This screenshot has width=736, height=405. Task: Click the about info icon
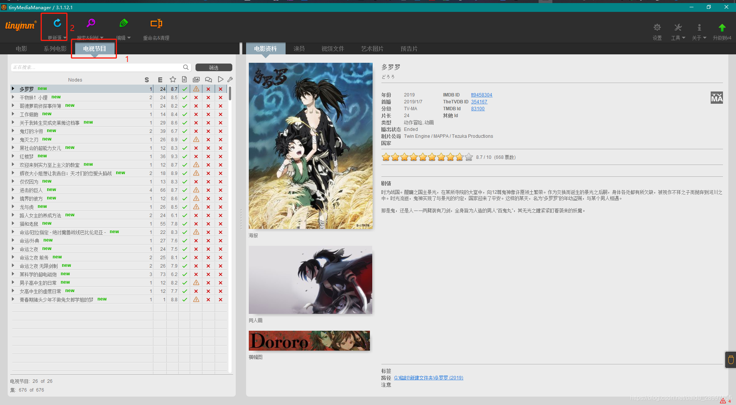coord(699,28)
